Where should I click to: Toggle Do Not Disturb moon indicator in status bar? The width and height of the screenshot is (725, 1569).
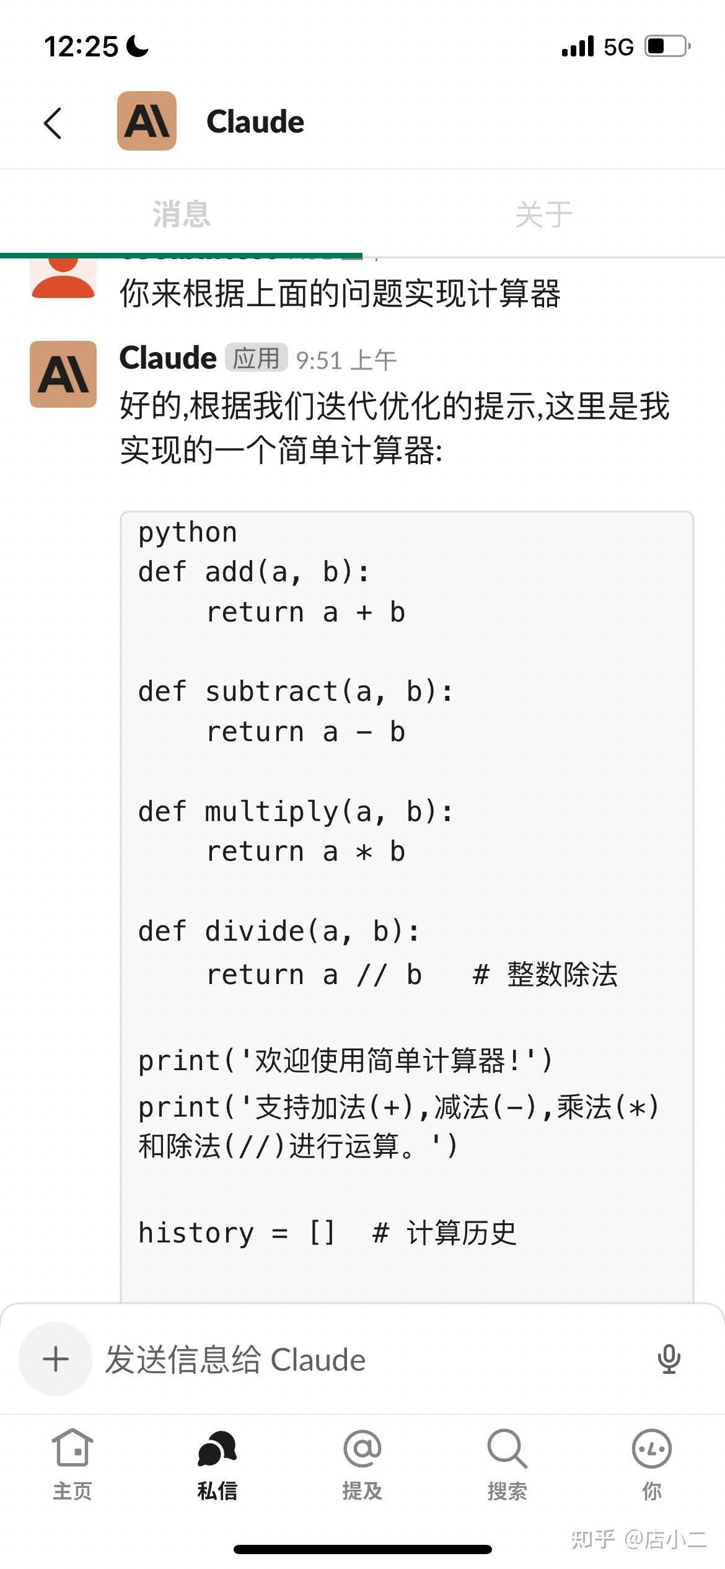(x=137, y=45)
